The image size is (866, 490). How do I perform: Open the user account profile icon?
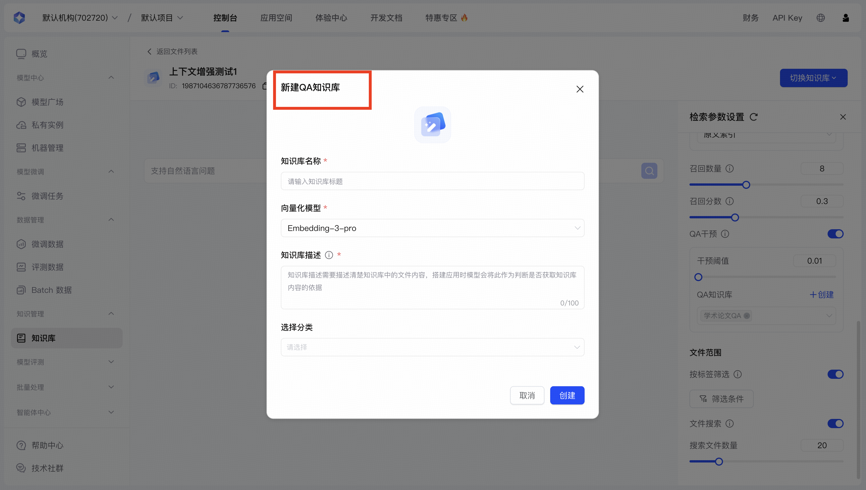[x=845, y=18]
